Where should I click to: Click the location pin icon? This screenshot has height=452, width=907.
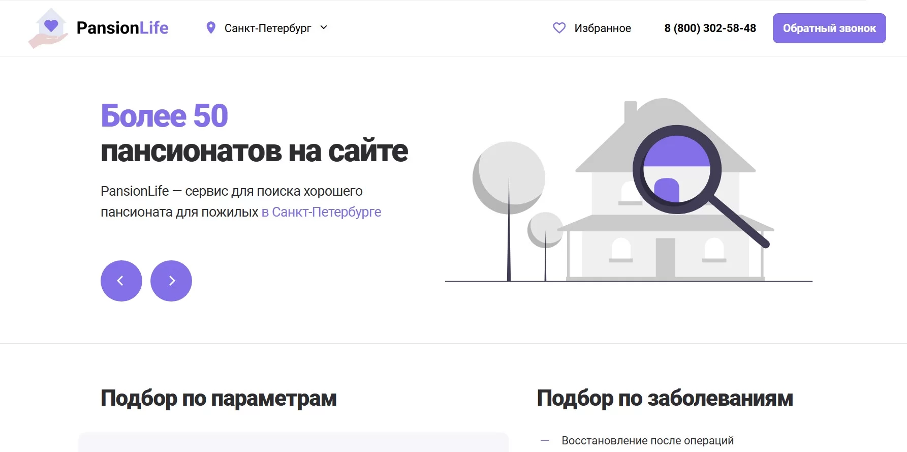point(211,28)
